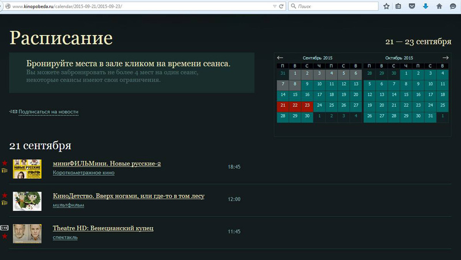
Task: Show next month with right calendar arrow
Action: tap(445, 58)
